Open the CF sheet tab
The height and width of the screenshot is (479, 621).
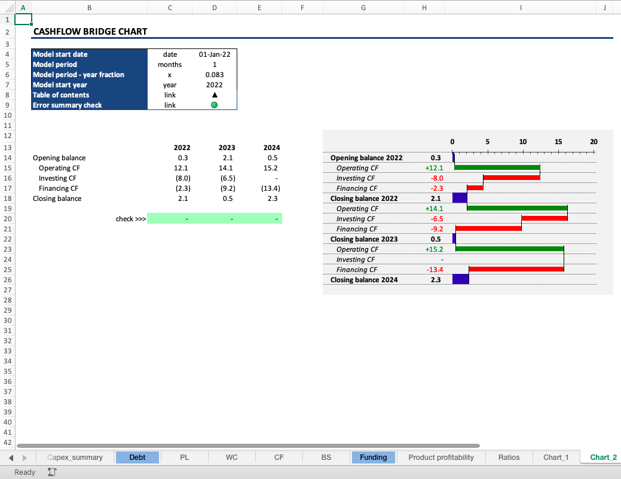(279, 457)
